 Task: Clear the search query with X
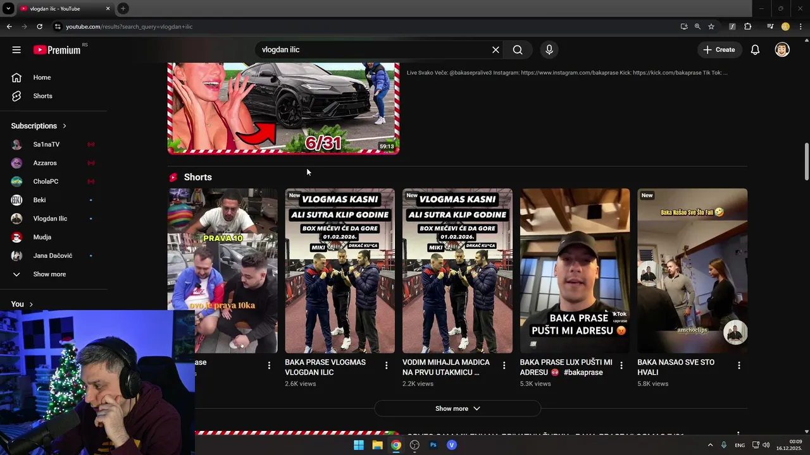[495, 50]
